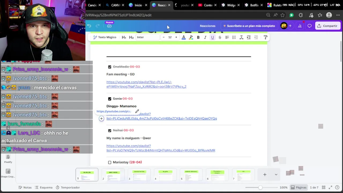The width and height of the screenshot is (343, 193).
Task: Open Notas panel
Action: [25, 187]
